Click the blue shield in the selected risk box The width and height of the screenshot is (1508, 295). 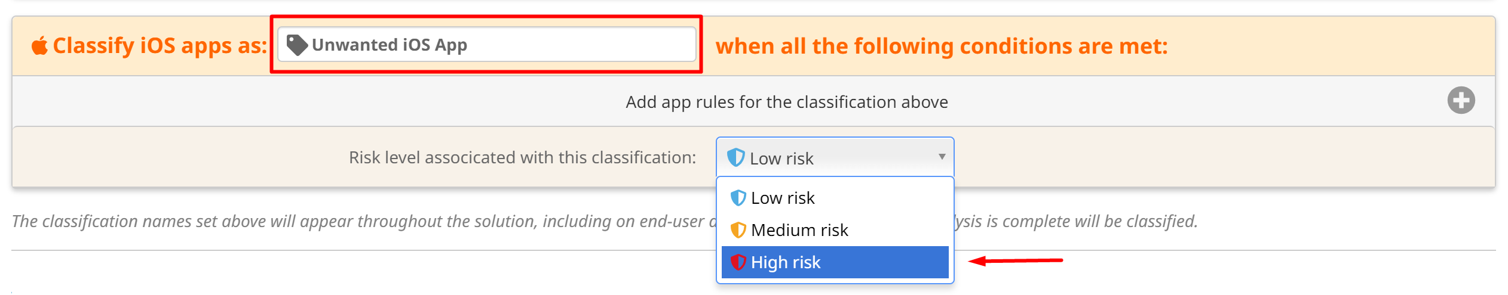pyautogui.click(x=735, y=158)
